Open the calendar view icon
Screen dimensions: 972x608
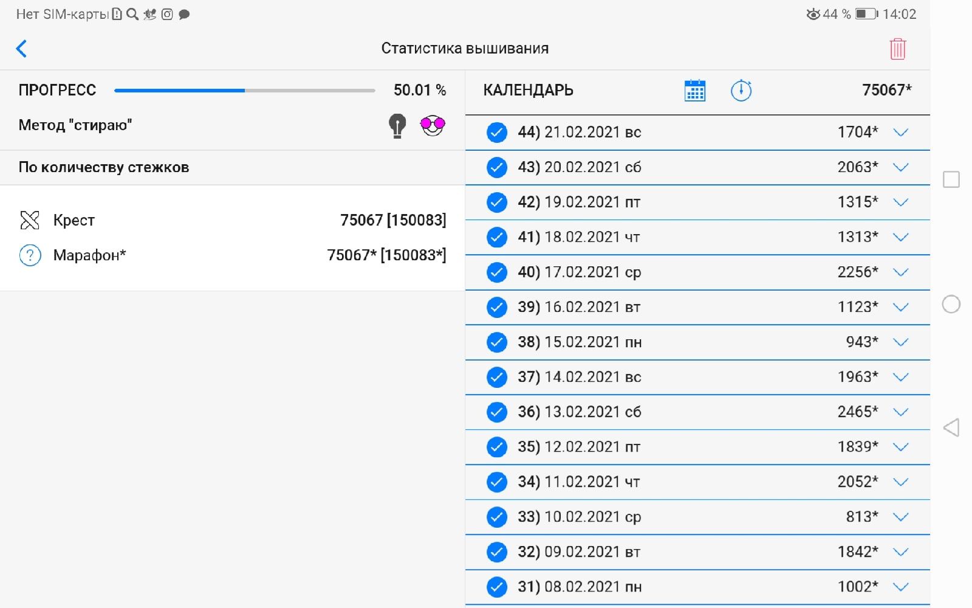tap(694, 91)
